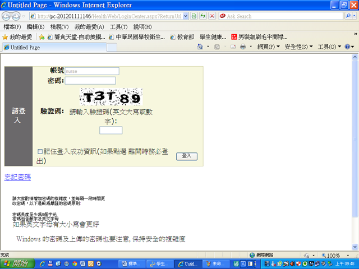Expand the 安全性(S) dropdown menu

point(299,48)
